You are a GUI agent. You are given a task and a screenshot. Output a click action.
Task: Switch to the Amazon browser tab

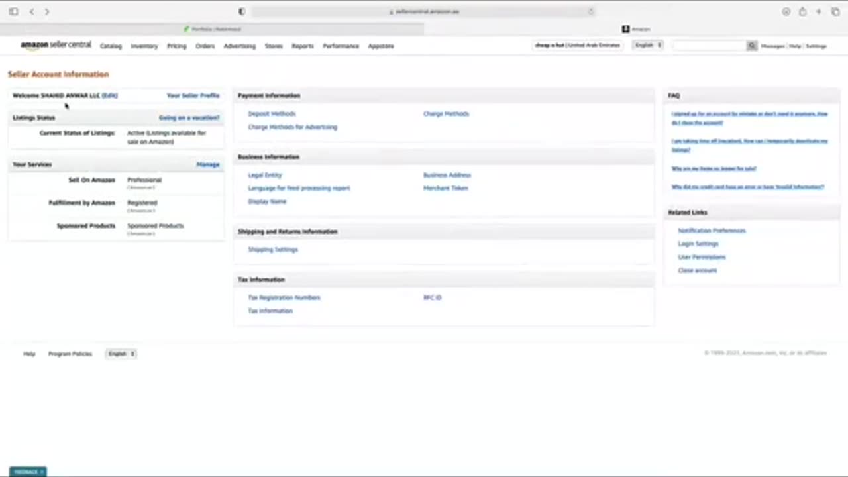point(636,29)
